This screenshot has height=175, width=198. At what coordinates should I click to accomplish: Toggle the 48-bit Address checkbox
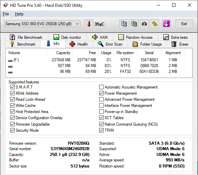click(x=12, y=93)
